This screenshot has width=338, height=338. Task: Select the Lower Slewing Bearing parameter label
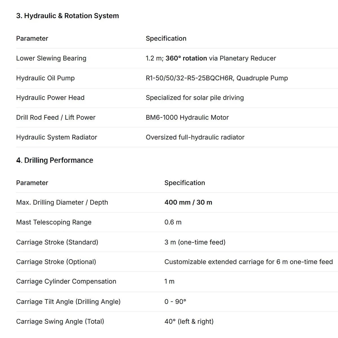[51, 58]
